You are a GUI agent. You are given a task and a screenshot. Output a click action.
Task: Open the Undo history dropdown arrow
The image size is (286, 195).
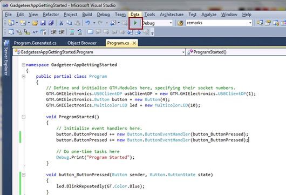tap(94, 23)
